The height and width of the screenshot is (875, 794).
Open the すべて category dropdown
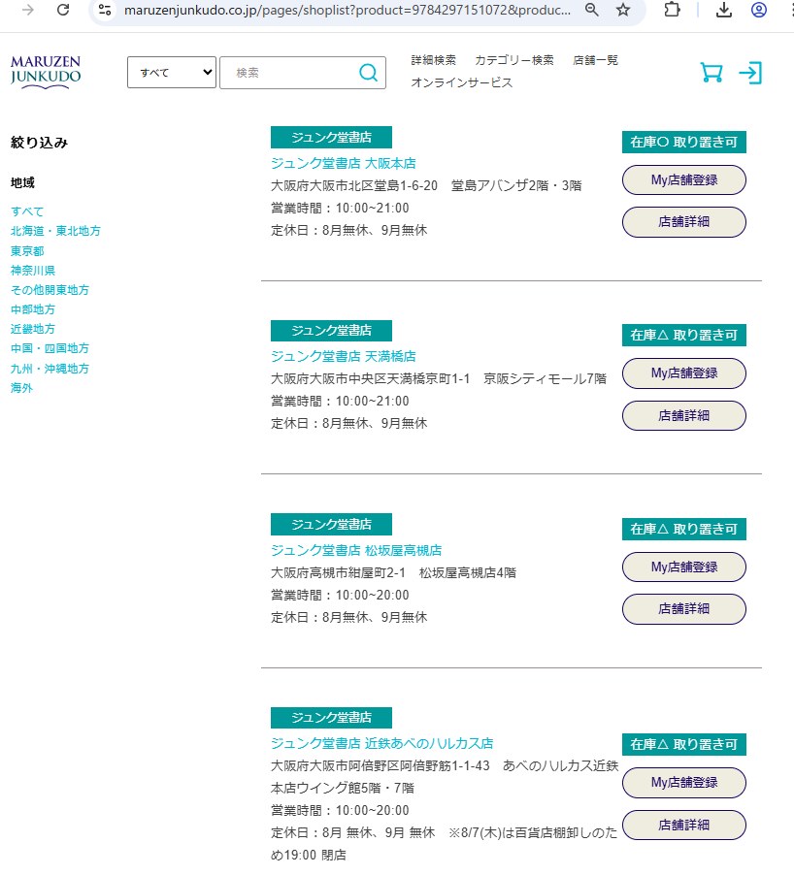click(172, 73)
